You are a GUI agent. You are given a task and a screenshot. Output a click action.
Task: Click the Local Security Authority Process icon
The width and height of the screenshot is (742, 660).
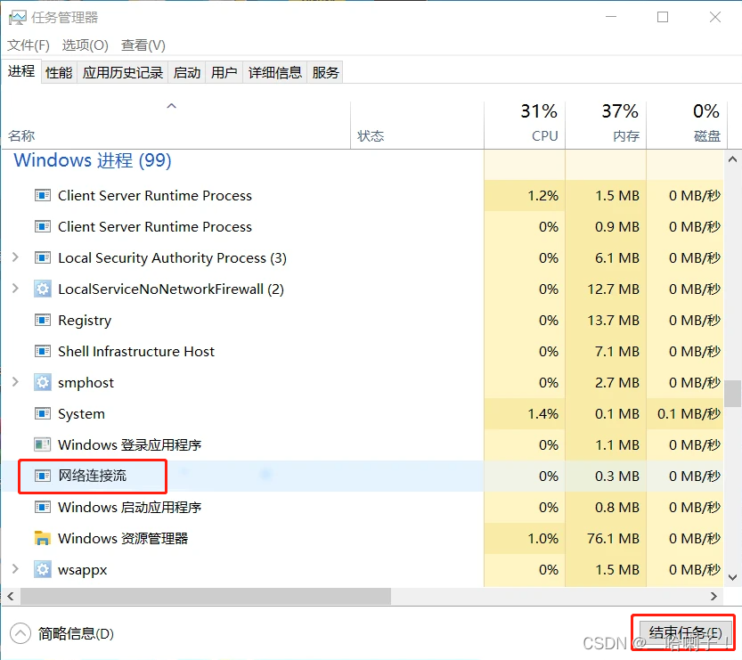pos(43,257)
